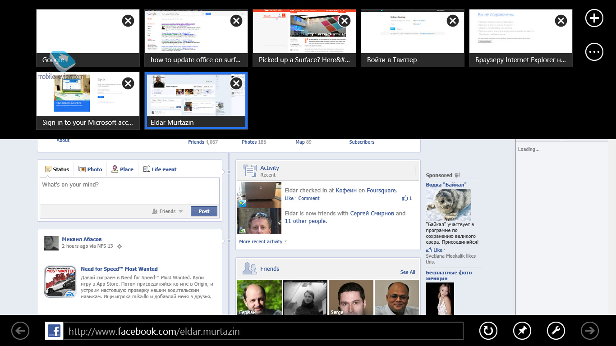616x346 pixels.
Task: Click the address bar URL field
Action: click(263, 331)
